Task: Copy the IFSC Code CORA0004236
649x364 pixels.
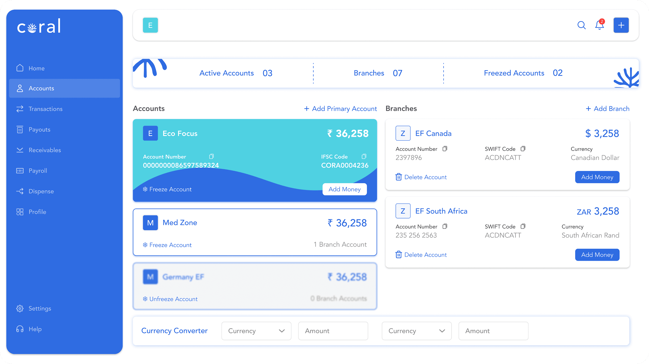Action: click(x=364, y=156)
